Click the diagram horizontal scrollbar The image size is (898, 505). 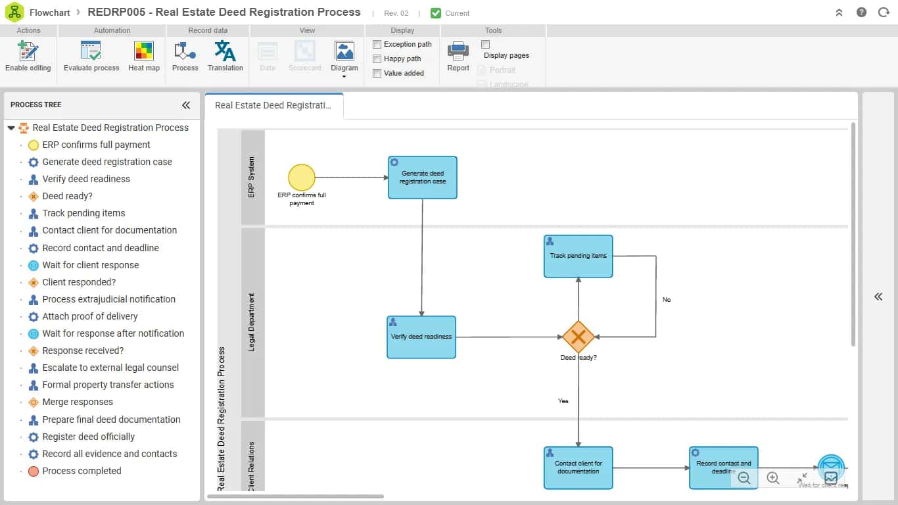295,496
